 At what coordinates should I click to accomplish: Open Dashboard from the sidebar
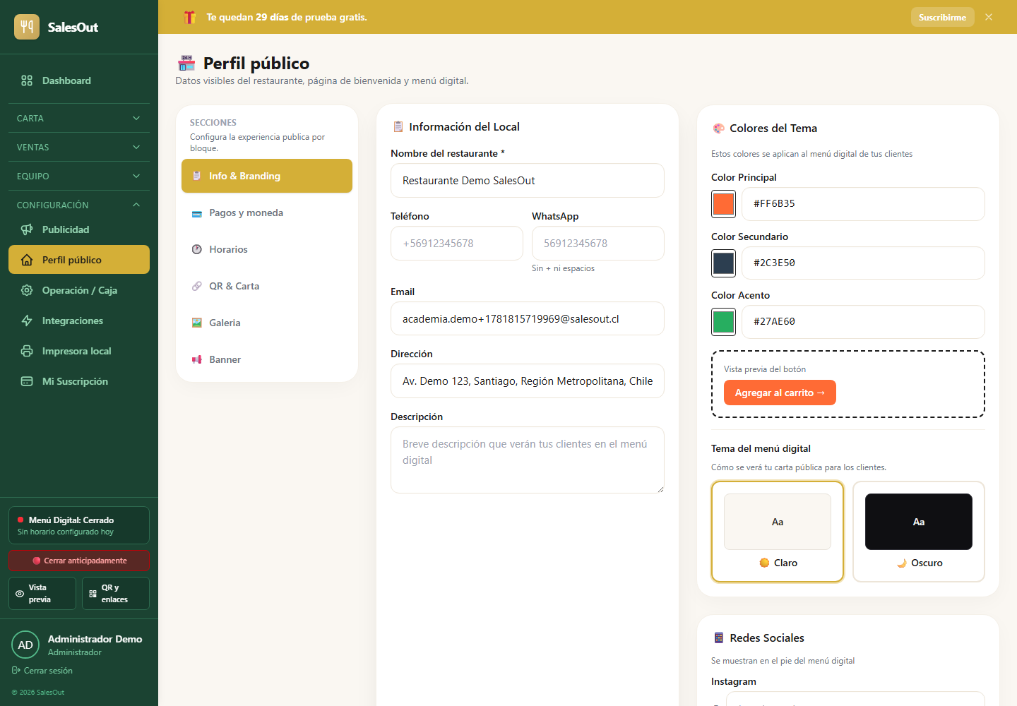pos(79,80)
